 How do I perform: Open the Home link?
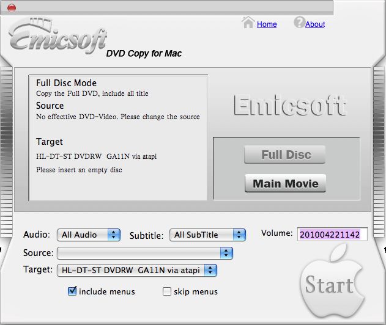coord(267,24)
